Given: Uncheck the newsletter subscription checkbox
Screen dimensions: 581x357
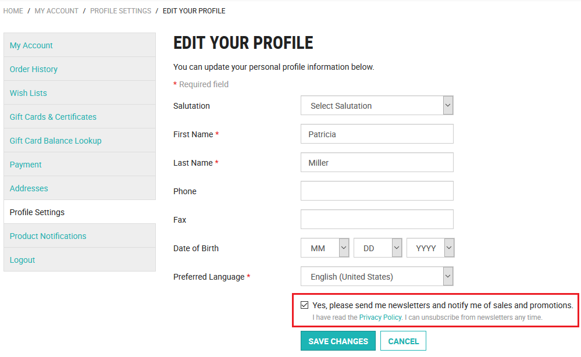Looking at the screenshot, I should coord(305,304).
